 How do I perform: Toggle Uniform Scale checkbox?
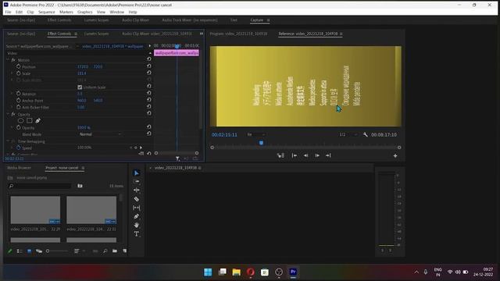coord(80,87)
